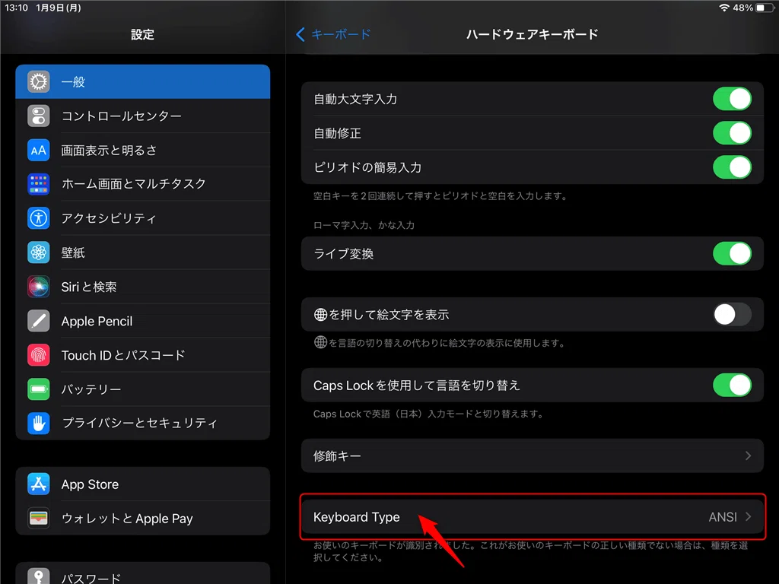Screen dimensions: 779x584
Task: Tap the Wallet icon
Action: (39, 519)
